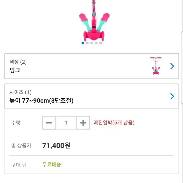Click the 무료배송 purchase tip text

click(51, 164)
